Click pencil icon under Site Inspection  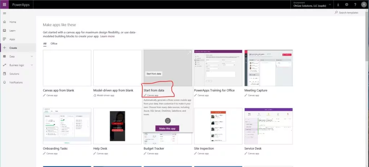click(195, 154)
